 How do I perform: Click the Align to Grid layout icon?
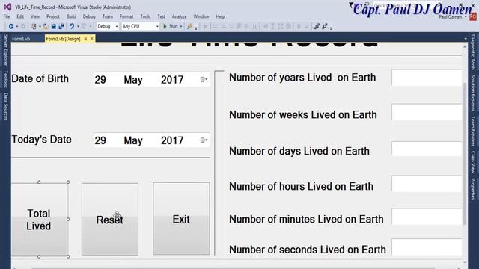[x=206, y=27]
